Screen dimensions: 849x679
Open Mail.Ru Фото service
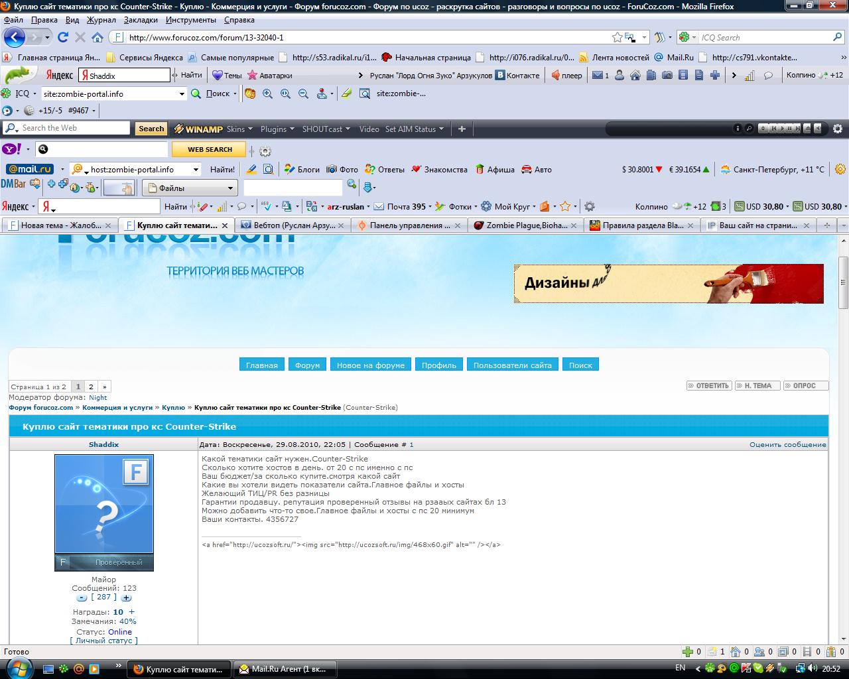click(342, 169)
